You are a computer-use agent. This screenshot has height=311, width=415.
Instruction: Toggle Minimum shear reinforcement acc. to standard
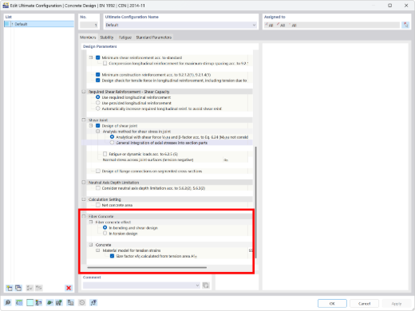[x=98, y=57]
